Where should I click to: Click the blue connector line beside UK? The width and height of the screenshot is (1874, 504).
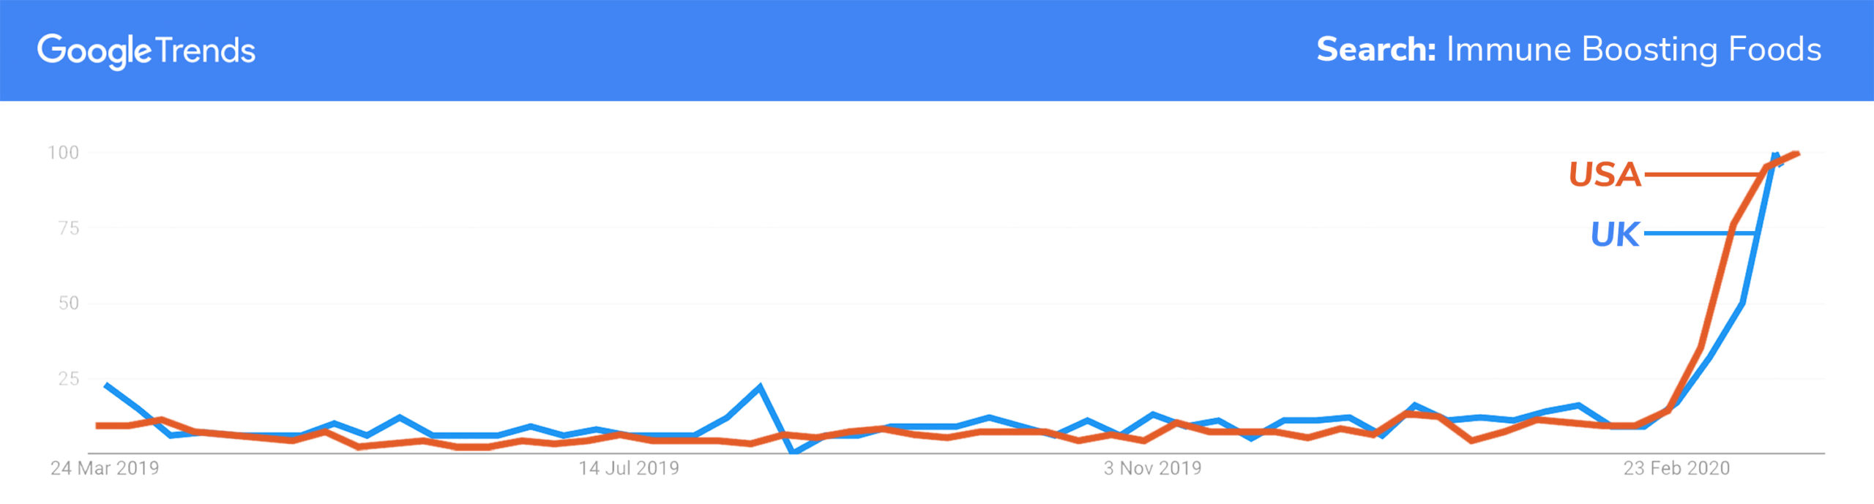1700,233
